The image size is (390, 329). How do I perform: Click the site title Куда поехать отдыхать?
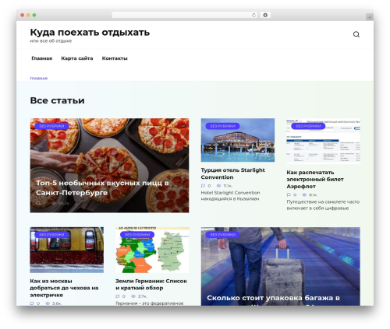pyautogui.click(x=90, y=33)
